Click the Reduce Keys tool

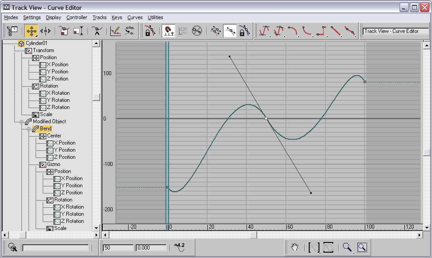click(x=129, y=31)
